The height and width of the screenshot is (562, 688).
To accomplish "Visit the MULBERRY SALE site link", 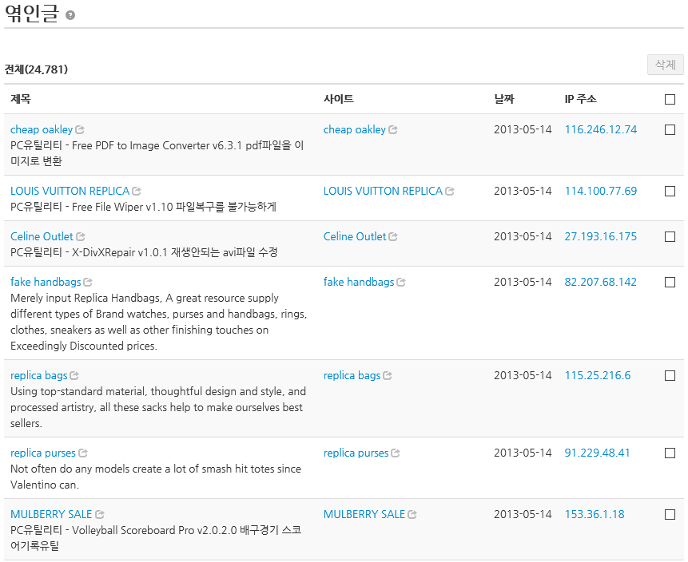I will [364, 515].
